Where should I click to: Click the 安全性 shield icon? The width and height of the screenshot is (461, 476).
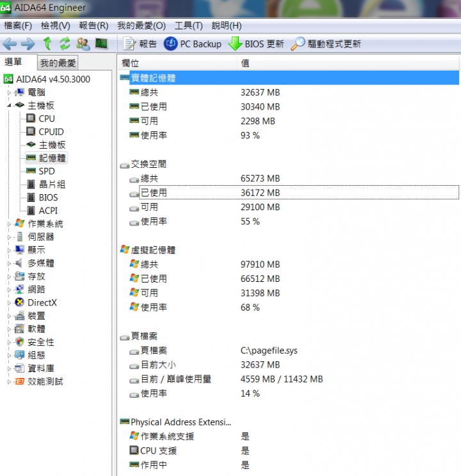tap(20, 342)
